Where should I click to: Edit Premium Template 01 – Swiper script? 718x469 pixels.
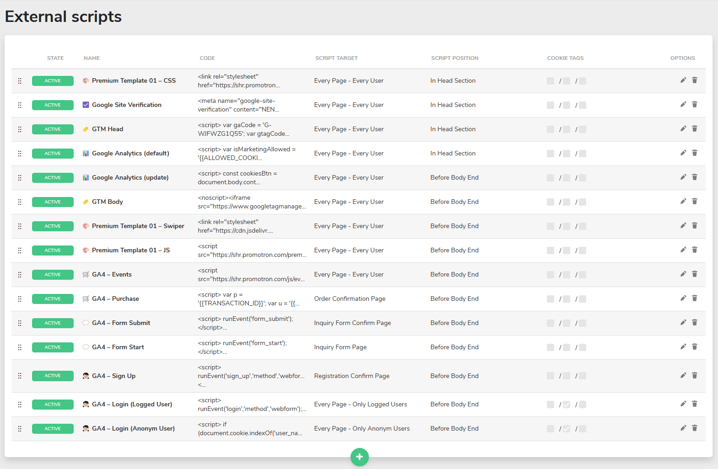[683, 225]
